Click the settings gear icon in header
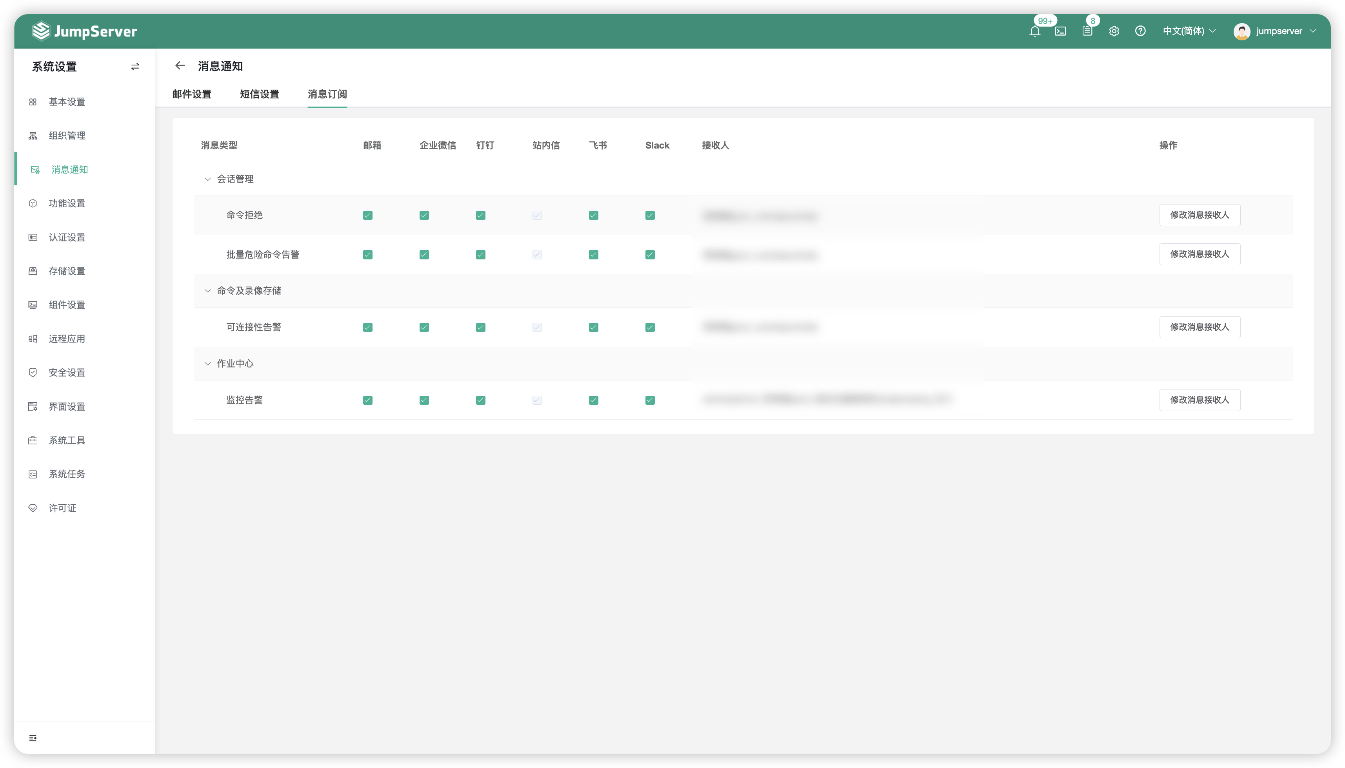The height and width of the screenshot is (768, 1345). [x=1114, y=31]
